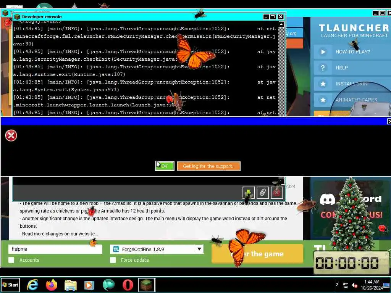The height and width of the screenshot is (293, 391).
Task: Open the 'How to play?' sidebar item
Action: click(352, 52)
